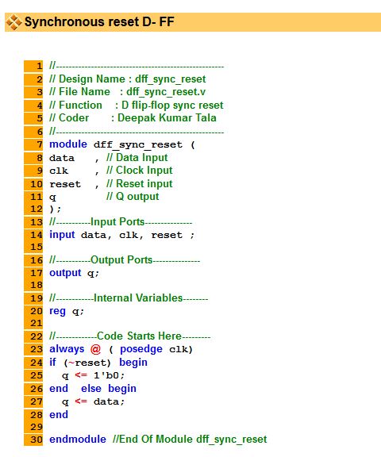Click the red '<=' operator on line 27

[81, 401]
